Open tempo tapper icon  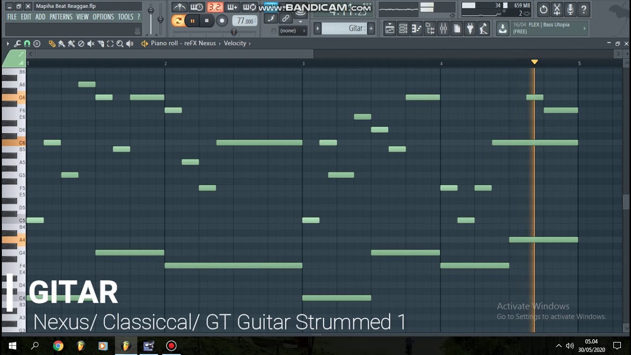click(x=483, y=29)
